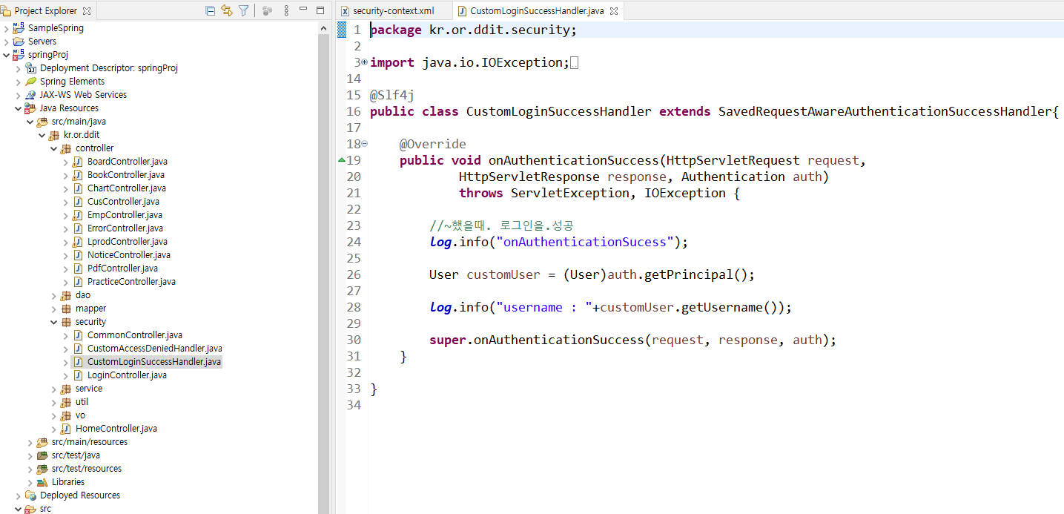Image resolution: width=1064 pixels, height=514 pixels.
Task: Select NoticeController.java file
Action: 129,255
